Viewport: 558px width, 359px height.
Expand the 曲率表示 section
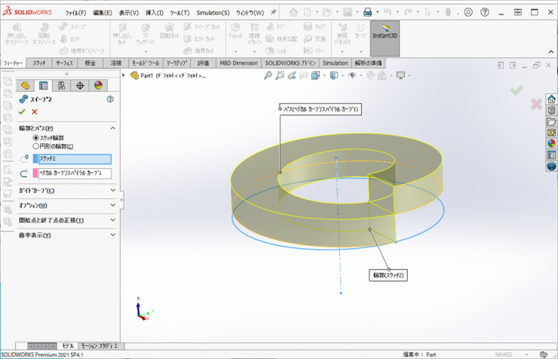tap(112, 235)
